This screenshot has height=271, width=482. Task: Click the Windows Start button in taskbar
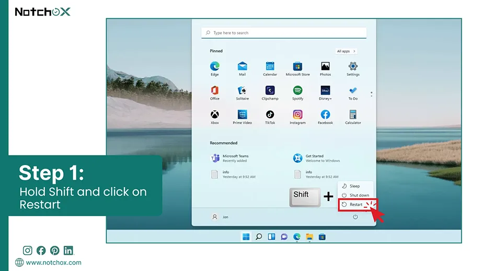click(x=246, y=237)
